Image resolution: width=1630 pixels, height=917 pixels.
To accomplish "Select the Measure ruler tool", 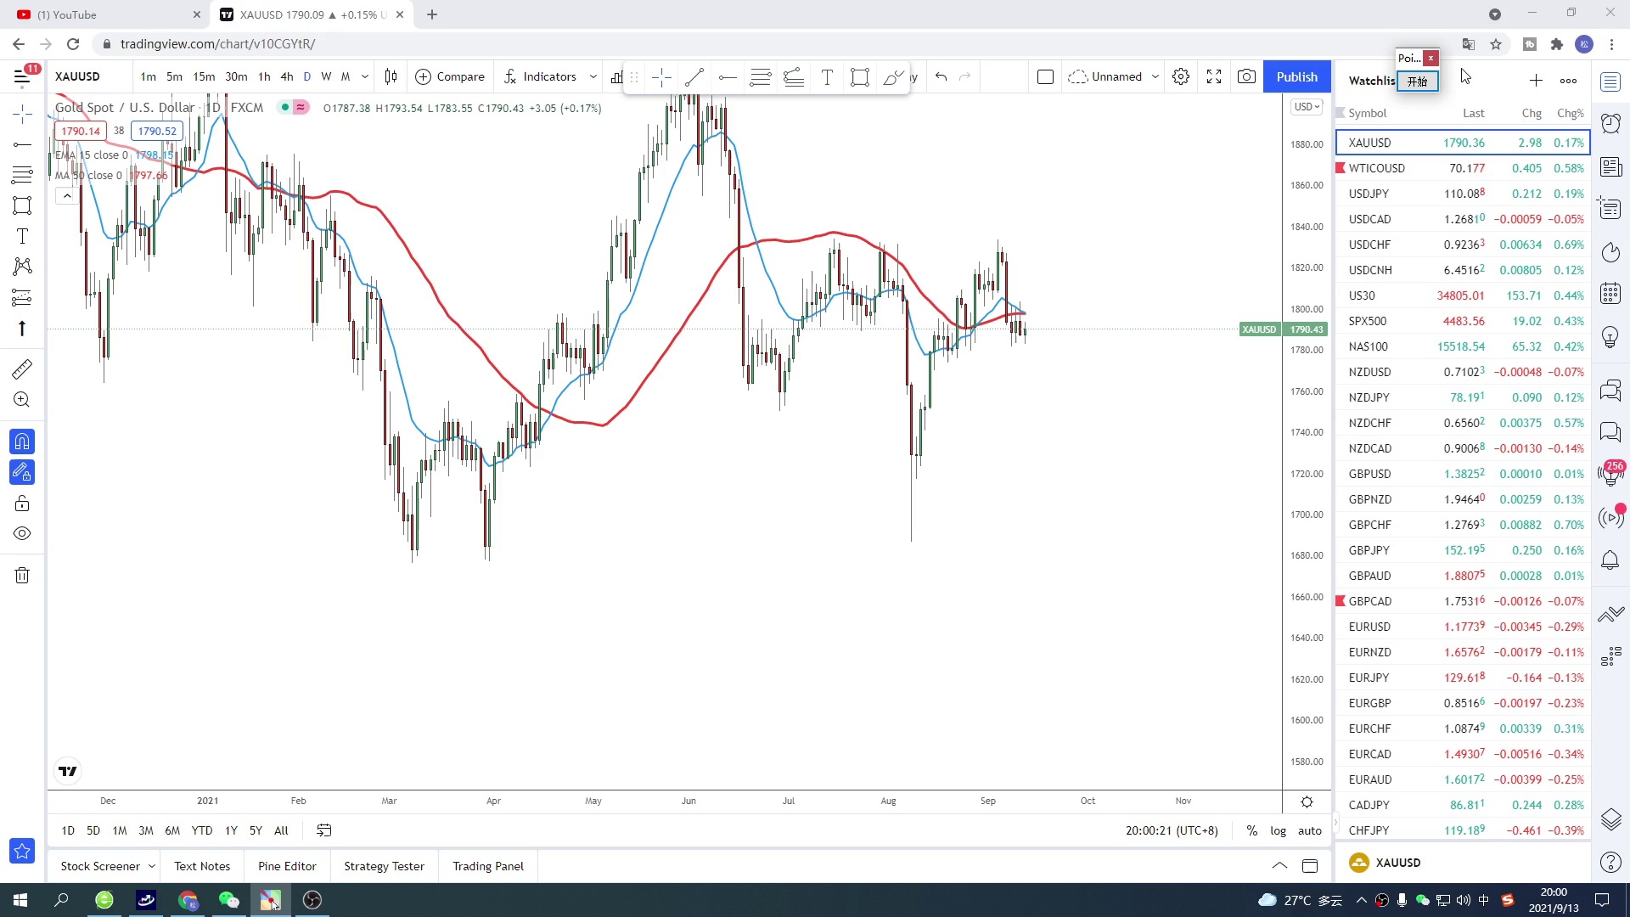I will pyautogui.click(x=22, y=368).
